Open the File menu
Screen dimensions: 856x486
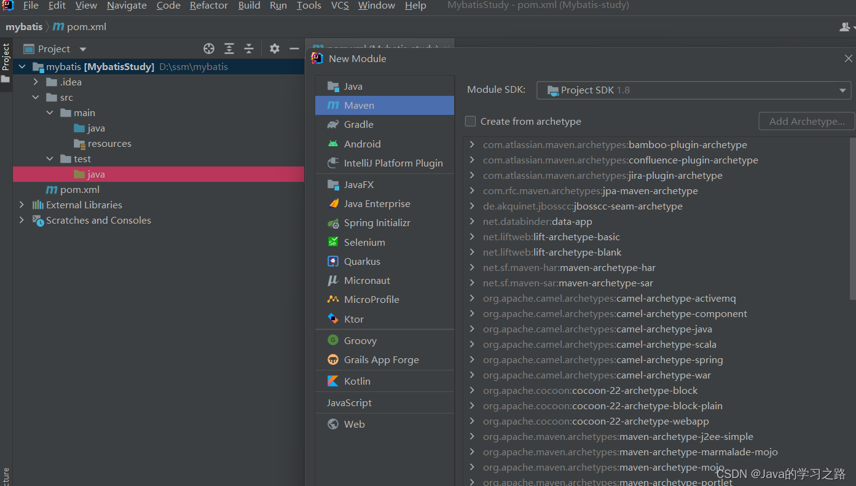(x=31, y=6)
